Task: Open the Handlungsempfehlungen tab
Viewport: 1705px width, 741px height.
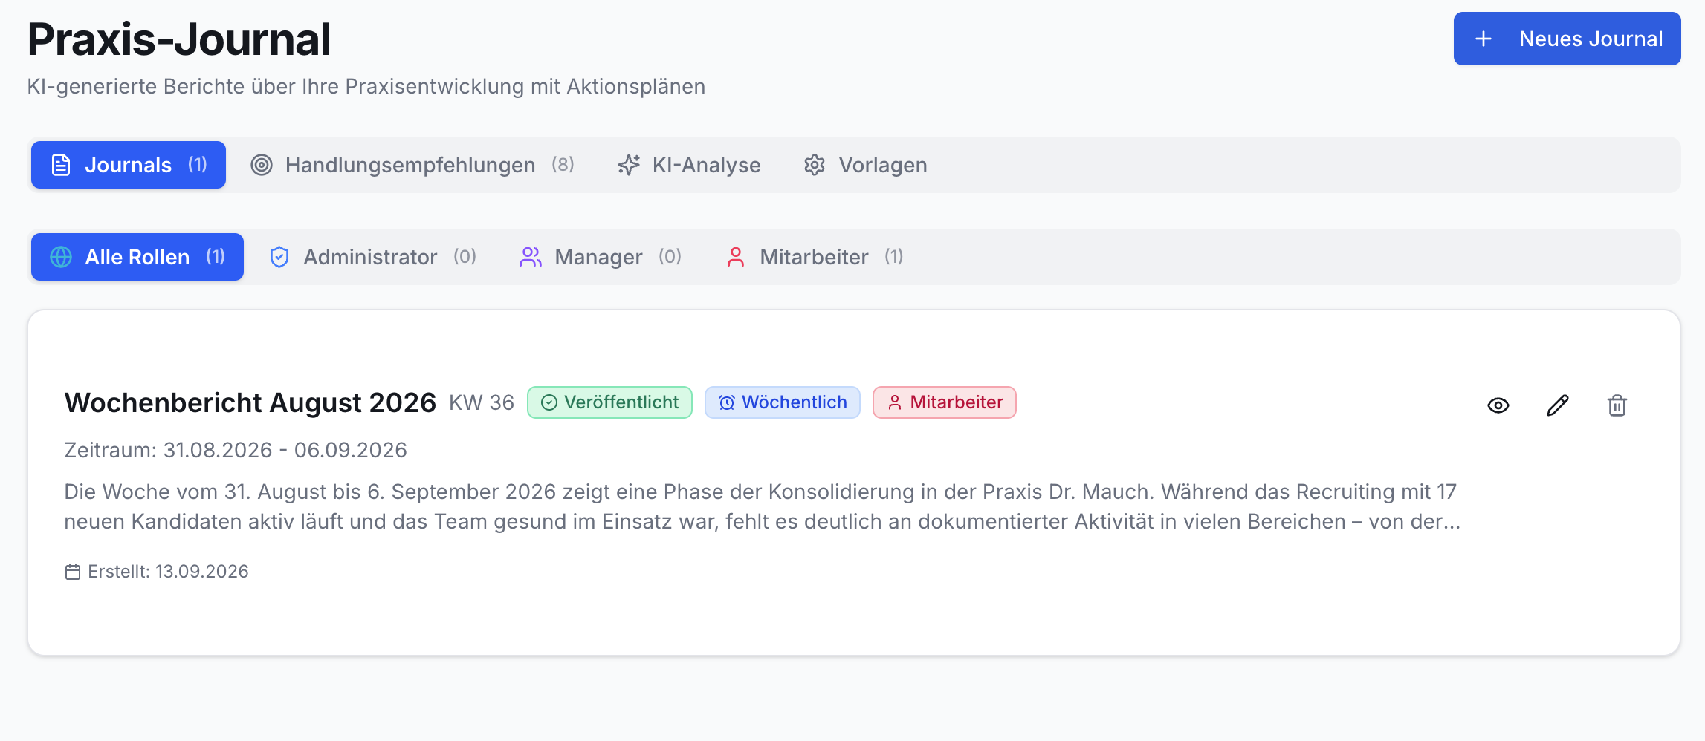Action: click(x=412, y=165)
